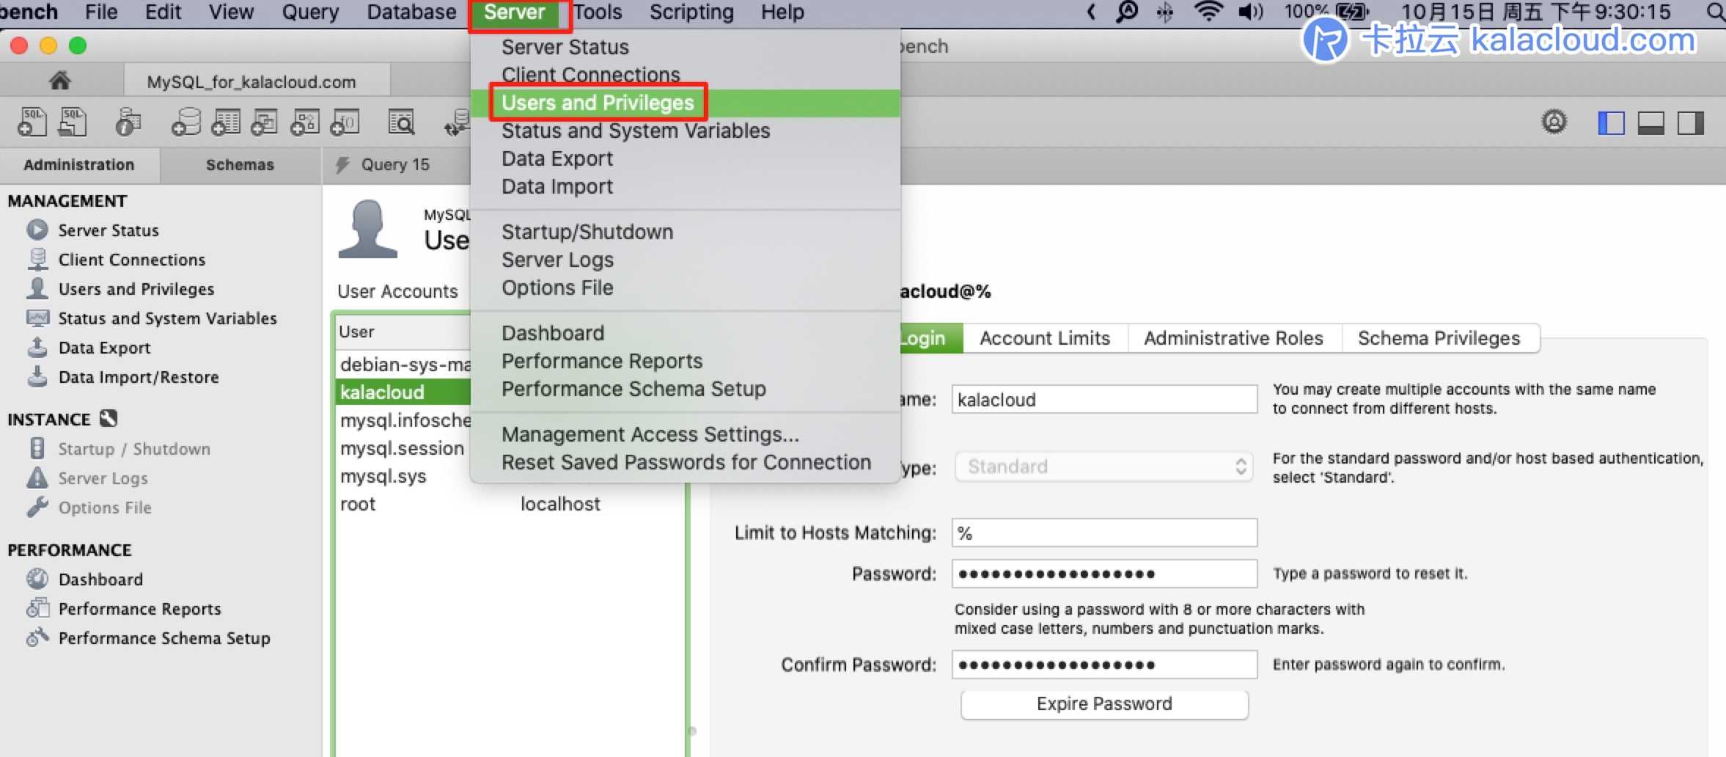Select the mysql.sys user row
1726x757 pixels.
tap(404, 476)
